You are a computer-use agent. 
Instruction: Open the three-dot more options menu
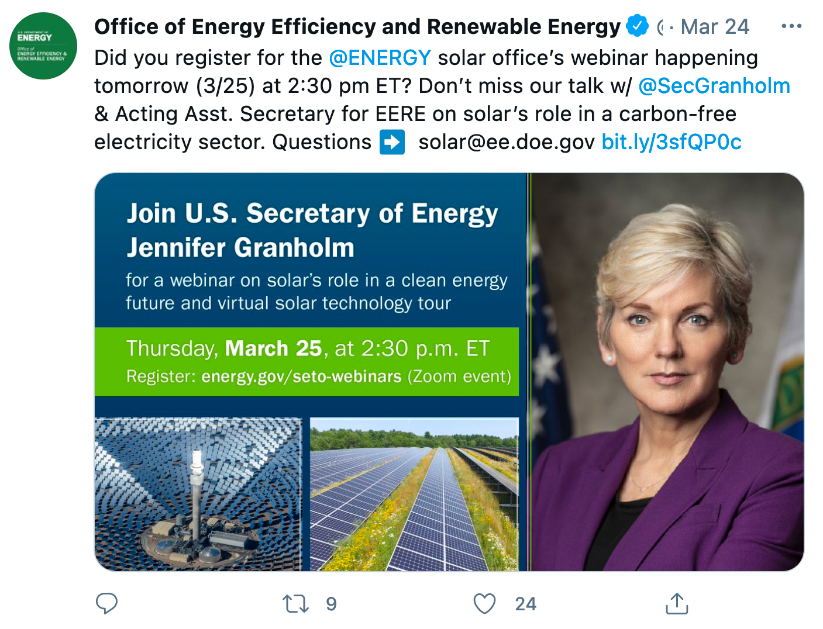(x=791, y=26)
